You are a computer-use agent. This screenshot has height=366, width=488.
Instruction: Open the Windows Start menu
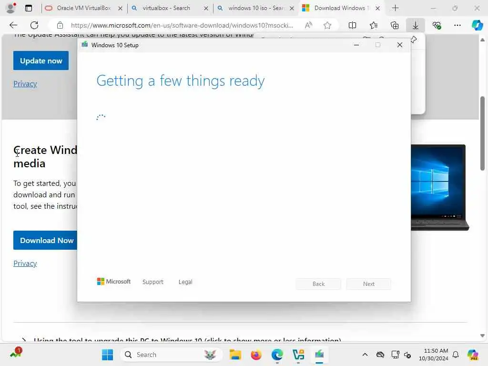108,355
